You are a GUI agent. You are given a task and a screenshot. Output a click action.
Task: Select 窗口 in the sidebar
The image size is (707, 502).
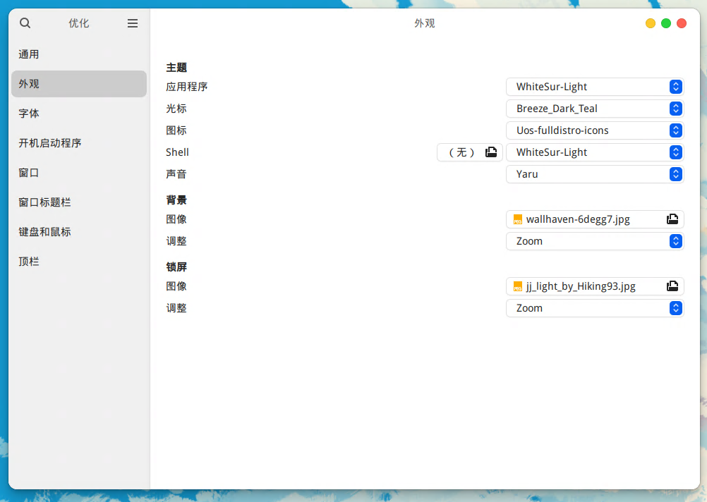point(79,173)
